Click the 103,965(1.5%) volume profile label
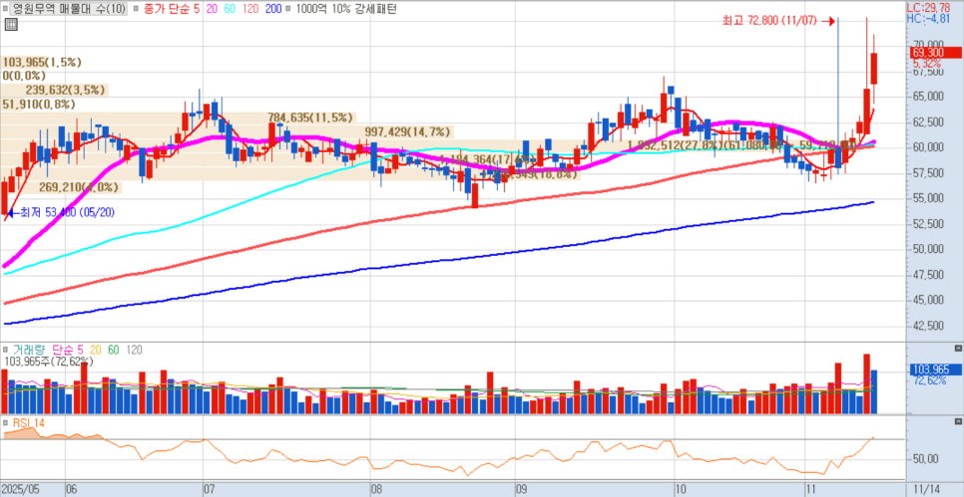Image resolution: width=964 pixels, height=497 pixels. pos(42,62)
